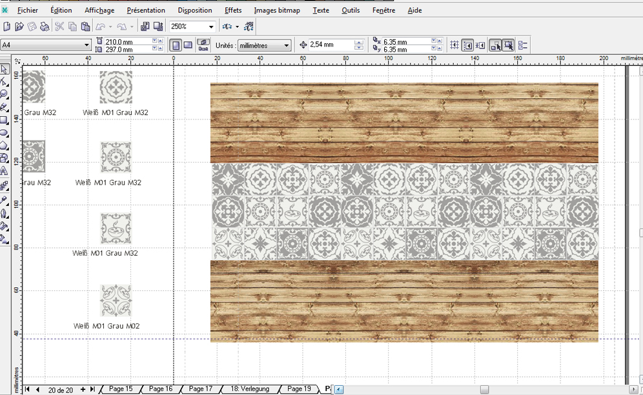Click the Corel online icon beside launcher
Image resolution: width=643 pixels, height=395 pixels.
(x=249, y=26)
